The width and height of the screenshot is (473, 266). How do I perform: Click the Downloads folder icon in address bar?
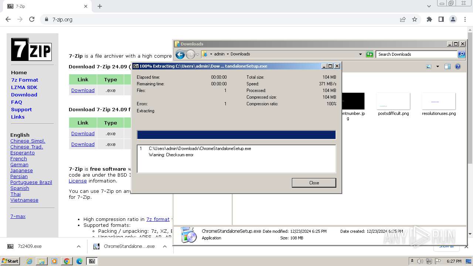204,54
